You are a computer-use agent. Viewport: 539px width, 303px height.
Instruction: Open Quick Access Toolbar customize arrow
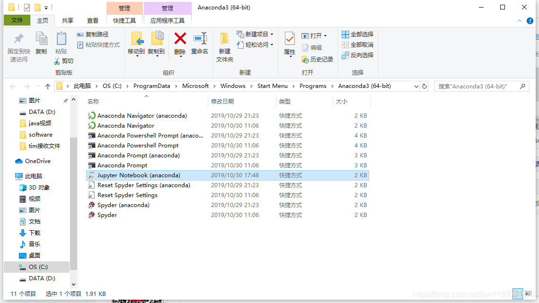tap(46, 8)
